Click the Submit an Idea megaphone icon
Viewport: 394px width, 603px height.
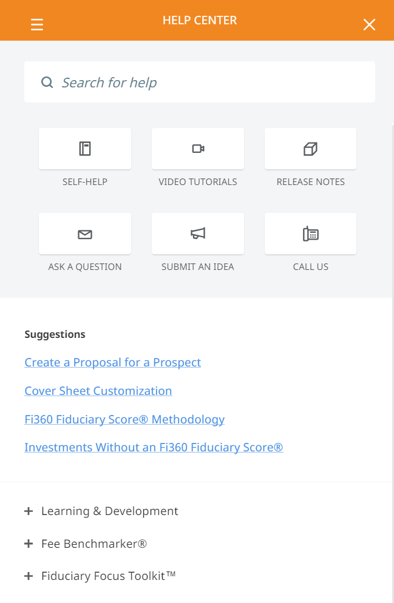pos(198,234)
